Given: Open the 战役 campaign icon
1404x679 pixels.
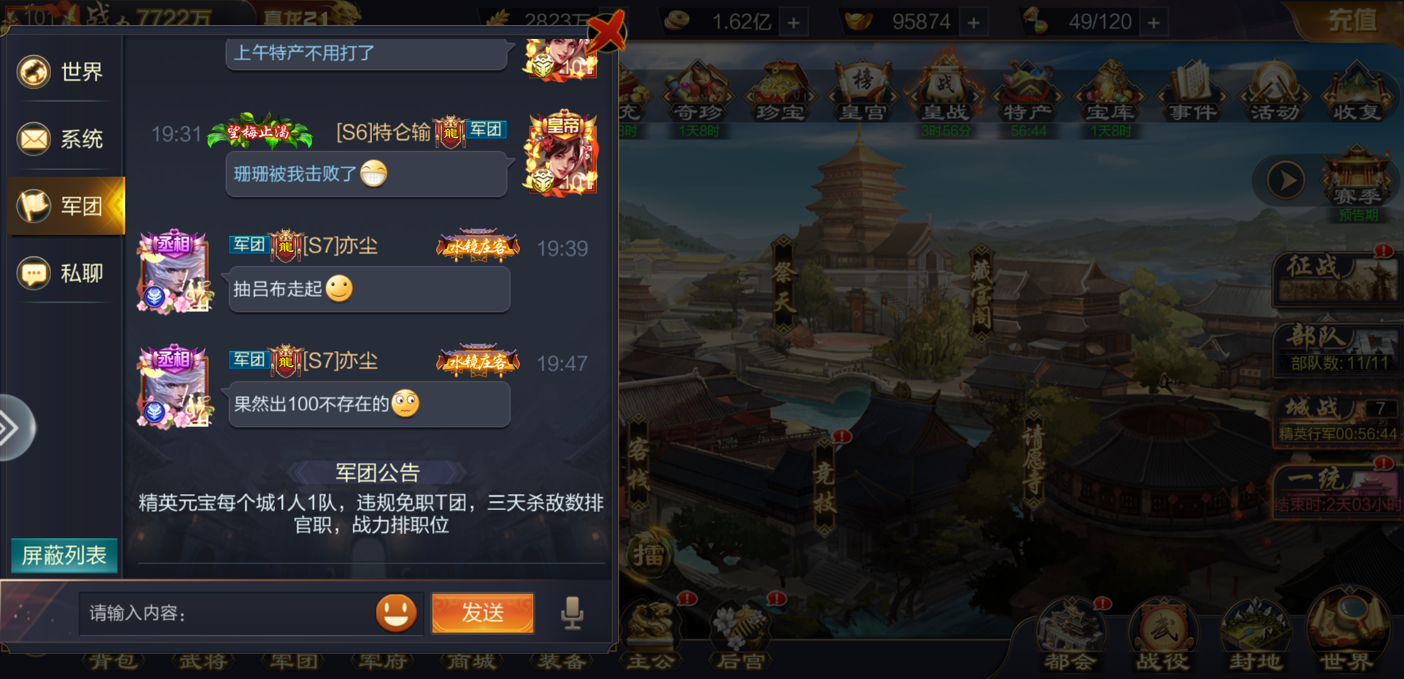Looking at the screenshot, I should coord(1162,634).
